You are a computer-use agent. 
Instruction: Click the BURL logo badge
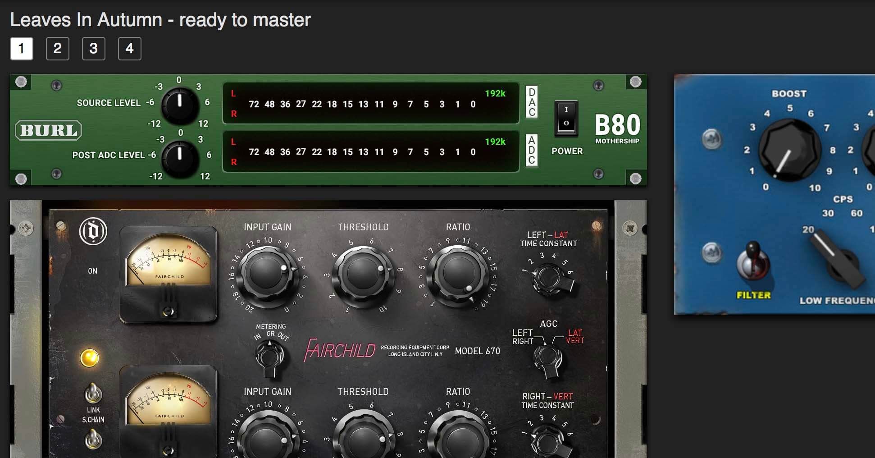(x=49, y=130)
